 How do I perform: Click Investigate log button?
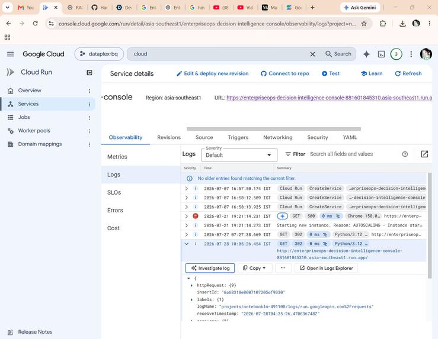tap(210, 268)
